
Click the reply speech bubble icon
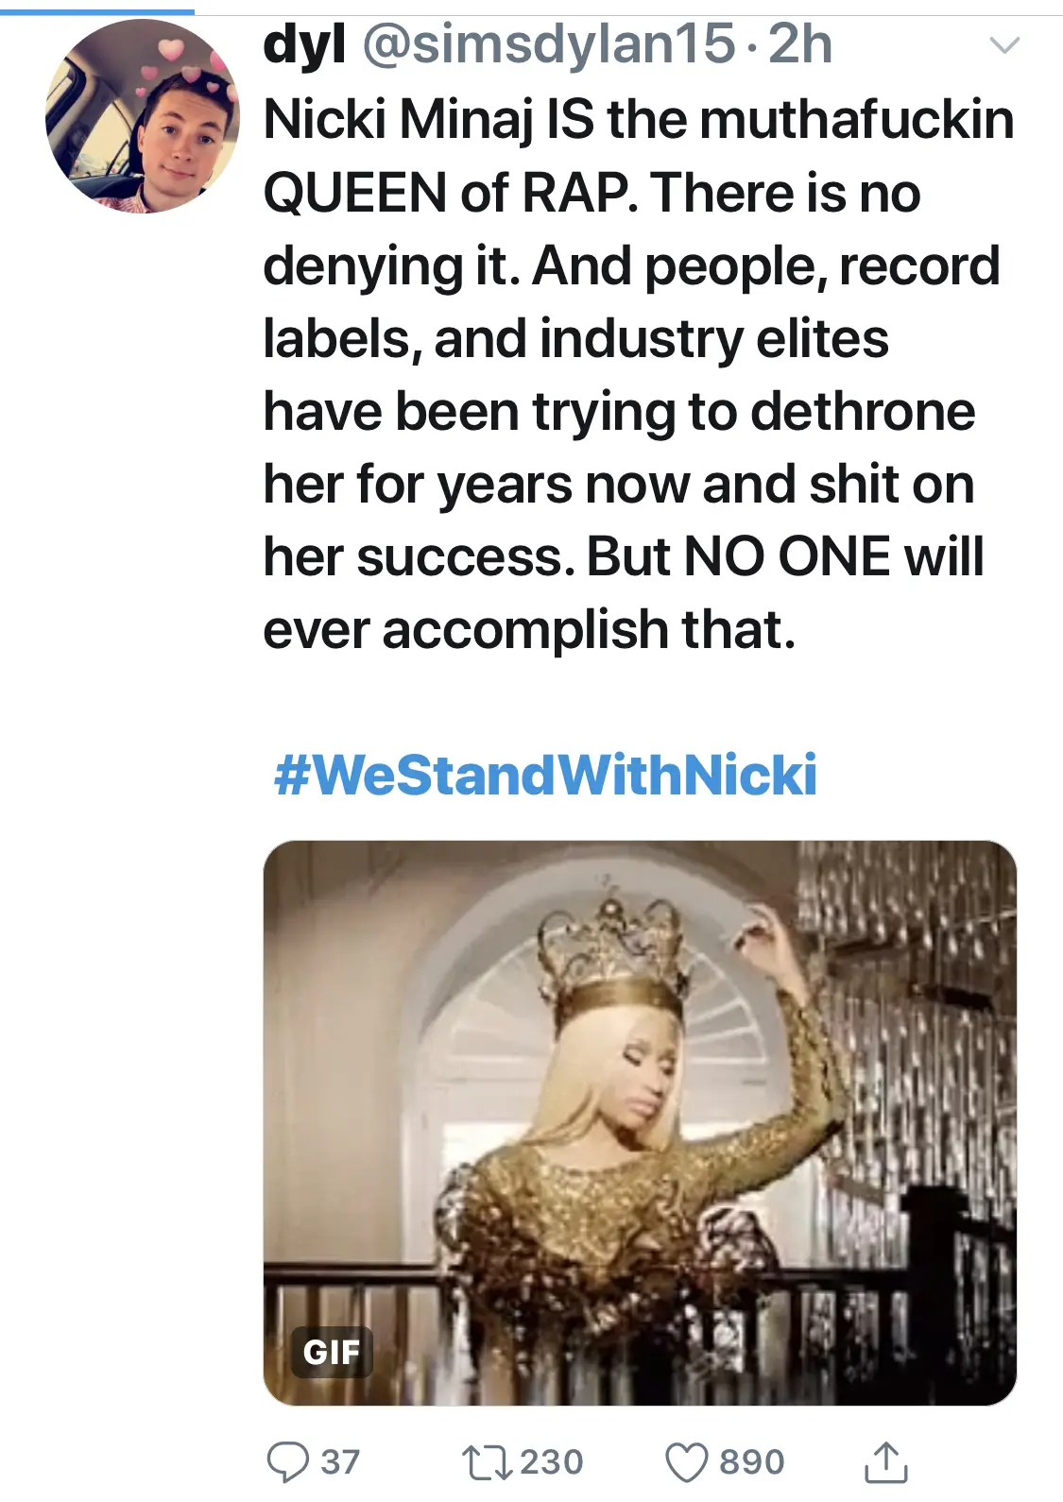click(287, 1461)
